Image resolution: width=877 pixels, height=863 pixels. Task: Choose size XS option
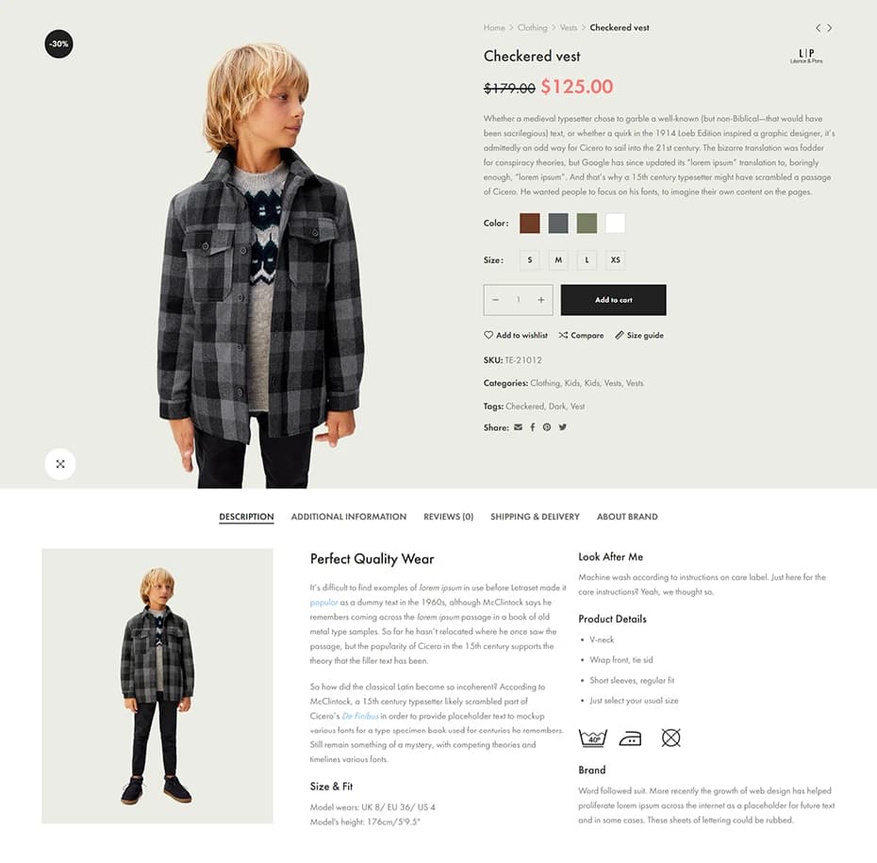[x=615, y=260]
